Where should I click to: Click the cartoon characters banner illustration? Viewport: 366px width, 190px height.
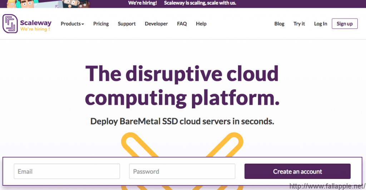(48, 4)
